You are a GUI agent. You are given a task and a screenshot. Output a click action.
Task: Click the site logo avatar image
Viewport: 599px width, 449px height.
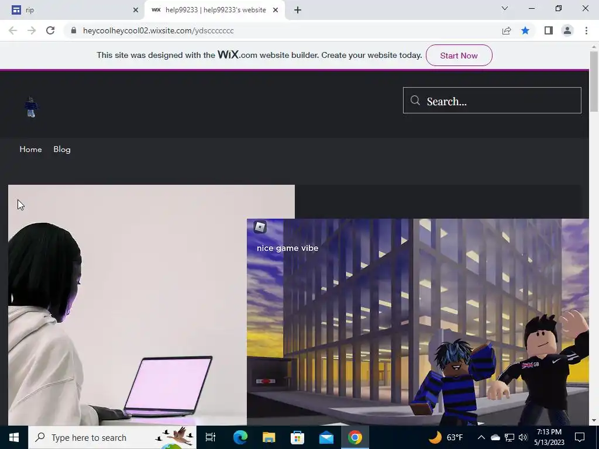[x=31, y=108]
